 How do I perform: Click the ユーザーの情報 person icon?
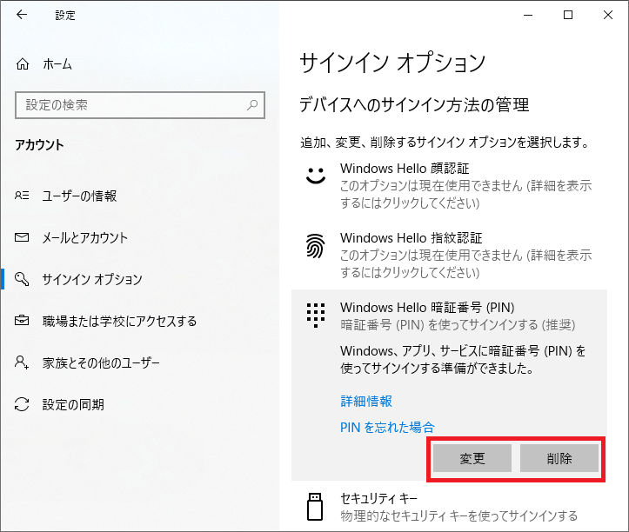pyautogui.click(x=22, y=196)
